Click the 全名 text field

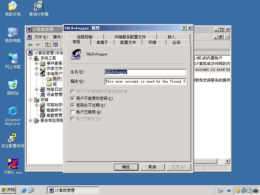point(145,72)
